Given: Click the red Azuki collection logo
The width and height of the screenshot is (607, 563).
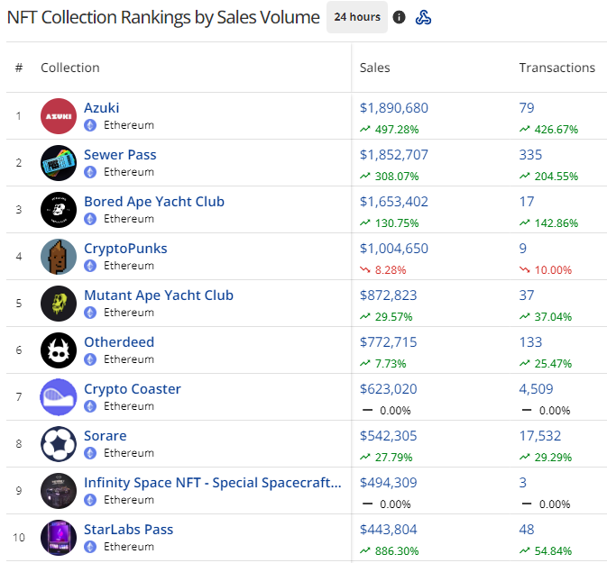Looking at the screenshot, I should point(59,116).
